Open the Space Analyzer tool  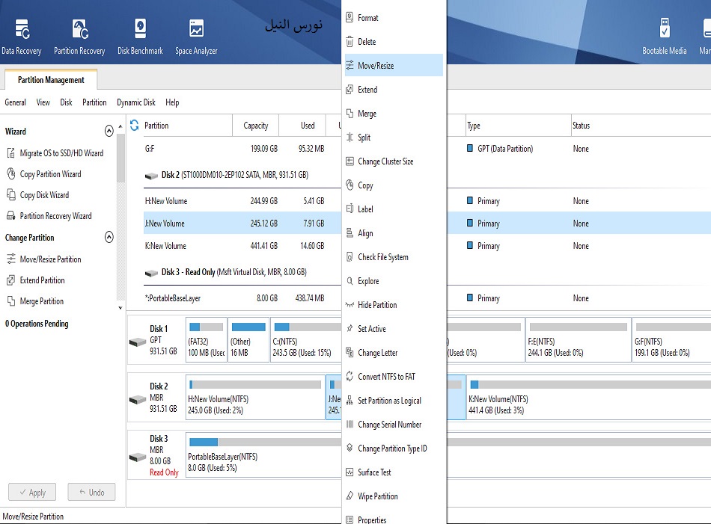coord(196,37)
